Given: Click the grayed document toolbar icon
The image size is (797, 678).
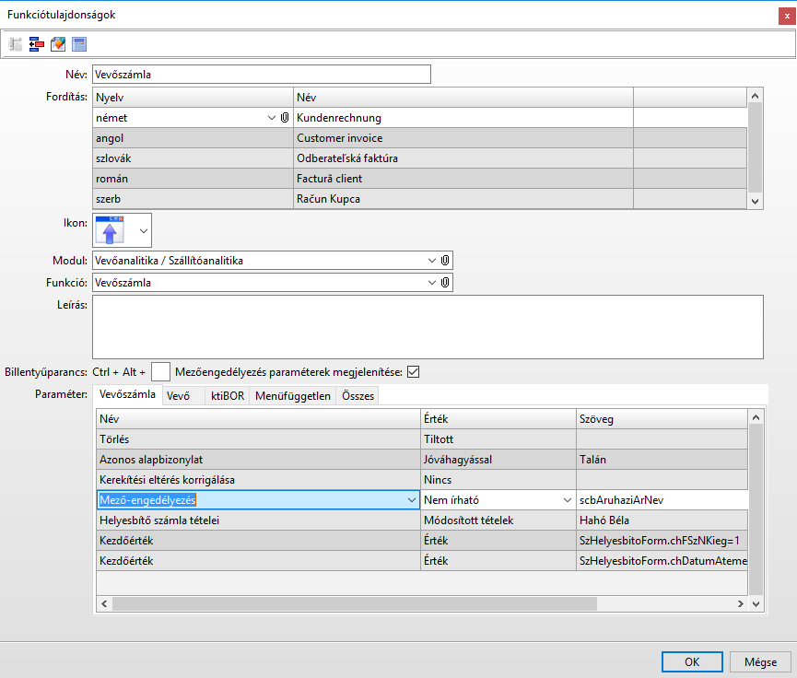Looking at the screenshot, I should (x=16, y=44).
